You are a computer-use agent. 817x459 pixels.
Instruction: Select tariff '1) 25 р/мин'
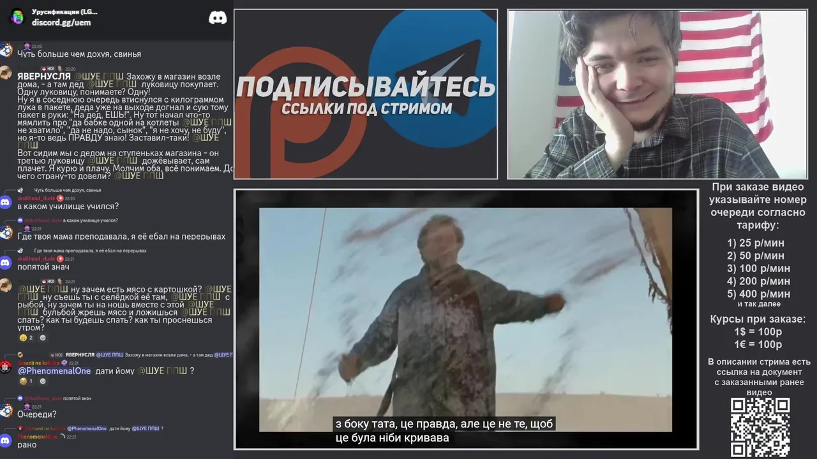tap(756, 243)
